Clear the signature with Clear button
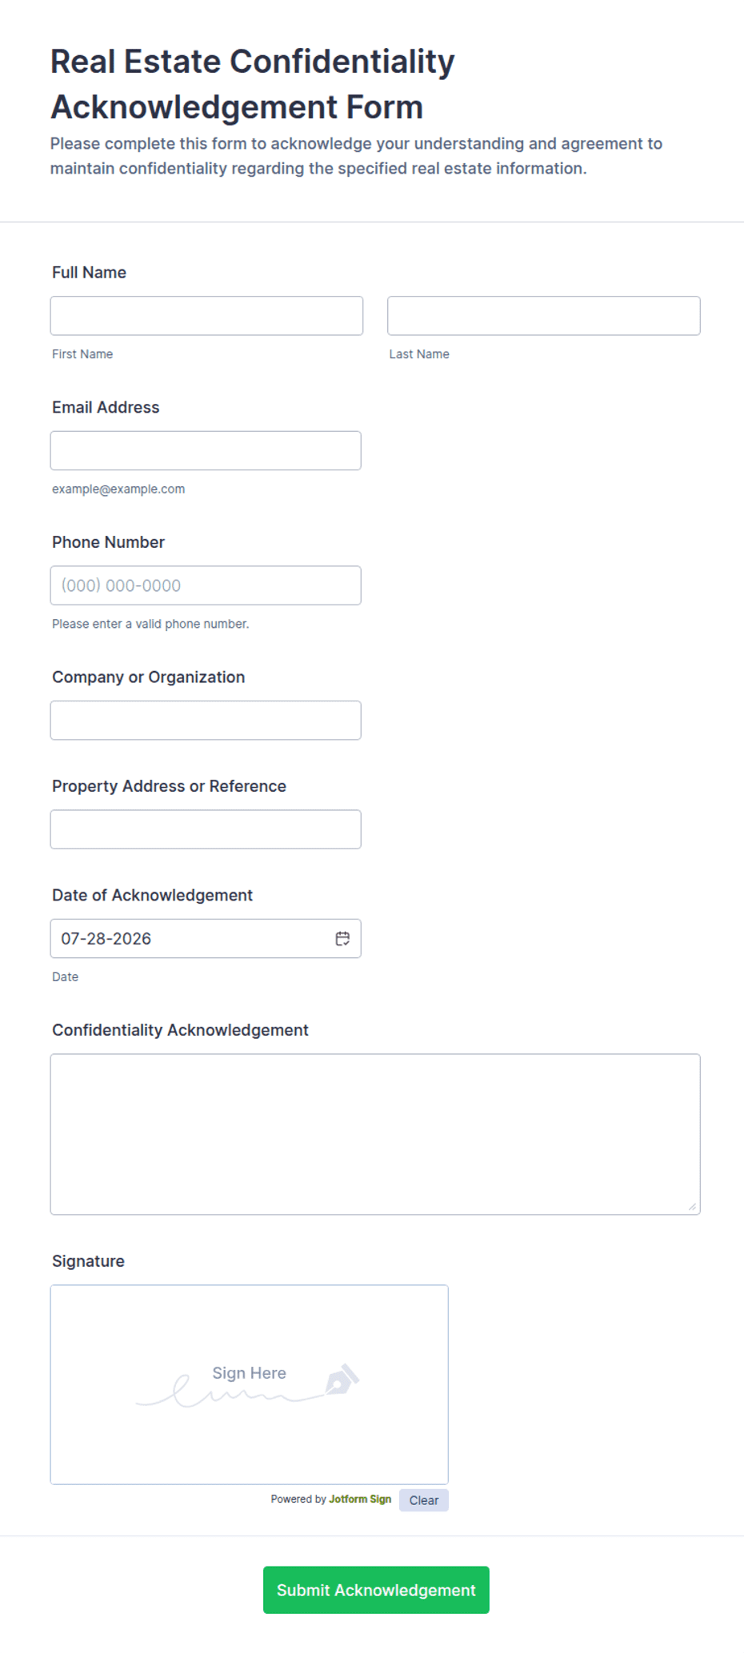Viewport: 744px width, 1653px height. tap(424, 1500)
